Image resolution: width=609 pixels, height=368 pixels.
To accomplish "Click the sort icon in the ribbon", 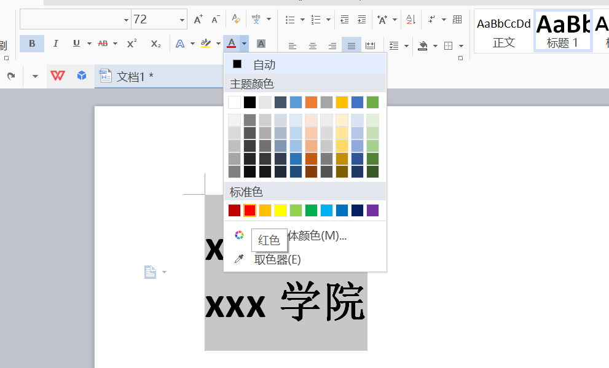I will (410, 20).
